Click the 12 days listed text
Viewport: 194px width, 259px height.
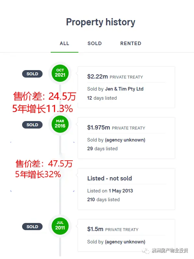(x=102, y=98)
